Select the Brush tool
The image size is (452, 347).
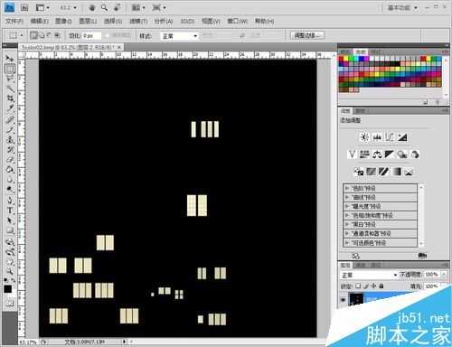(x=10, y=130)
